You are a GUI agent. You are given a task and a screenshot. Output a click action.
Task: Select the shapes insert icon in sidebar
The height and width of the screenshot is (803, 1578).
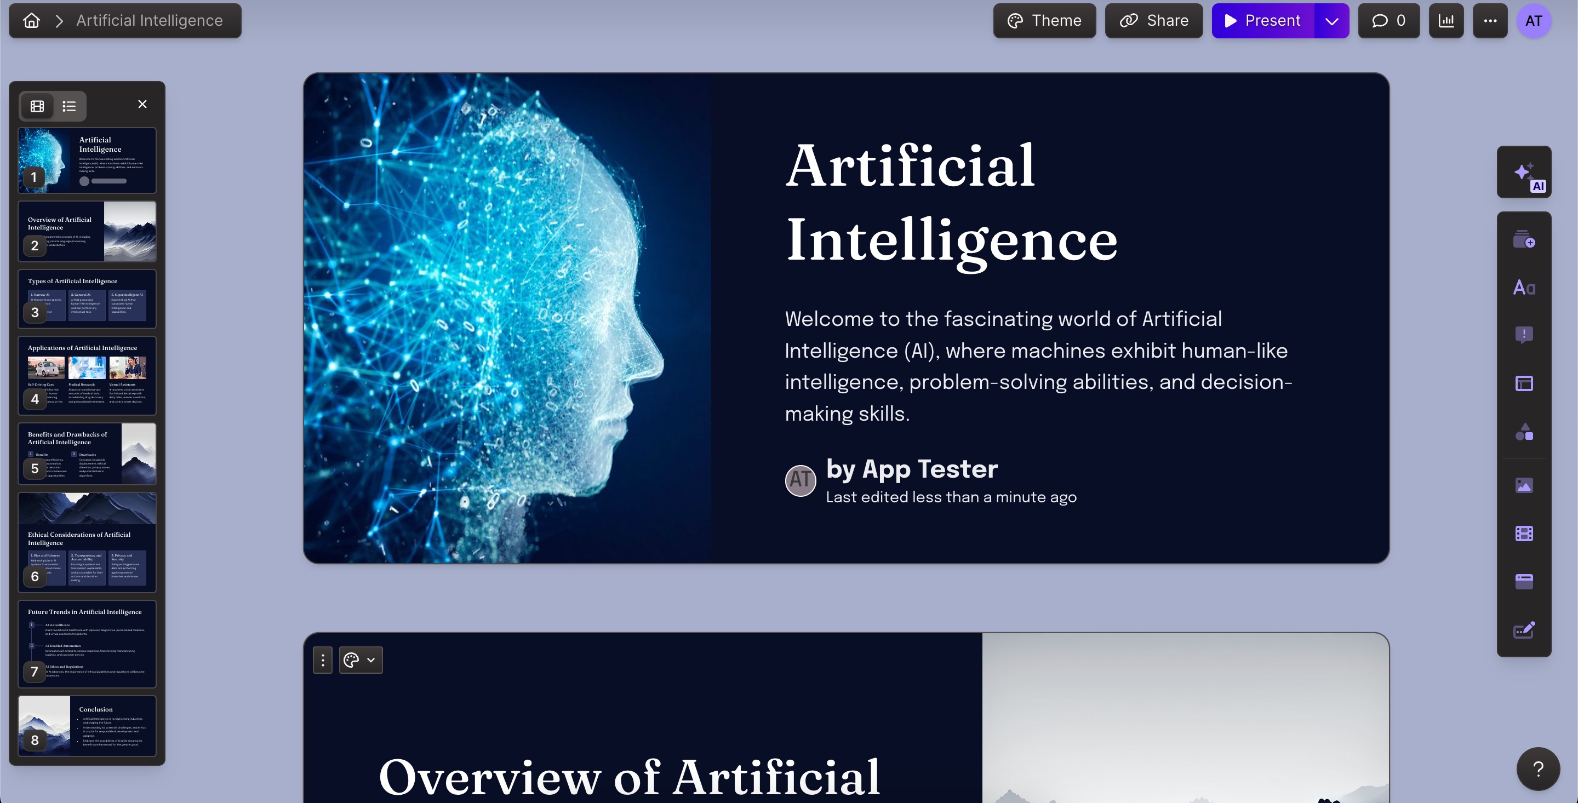tap(1525, 431)
